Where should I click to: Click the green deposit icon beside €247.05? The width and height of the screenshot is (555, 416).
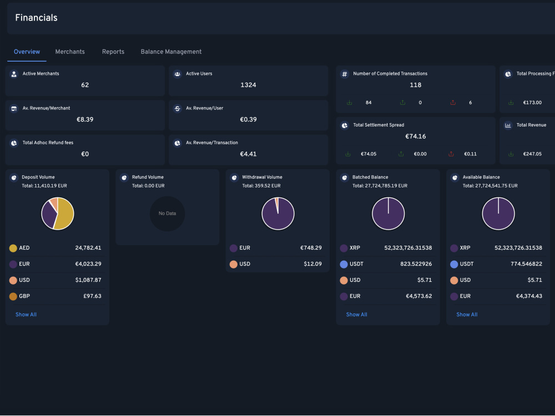click(x=511, y=154)
